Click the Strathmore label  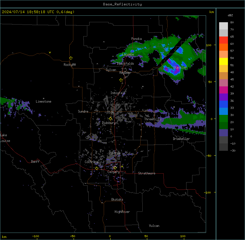[x=147, y=173]
